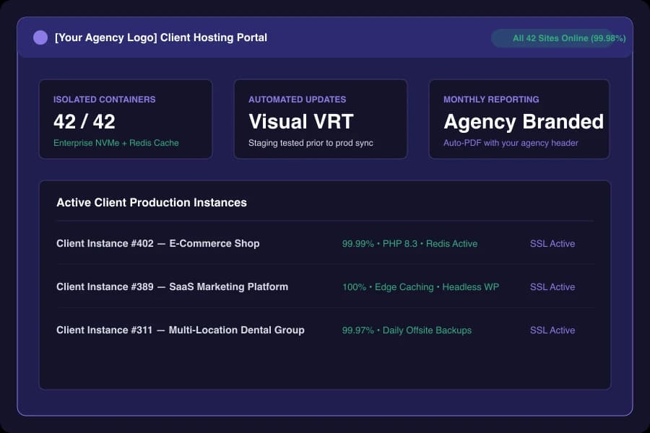Click Active Client Production Instances heading
650x433 pixels.
coord(152,203)
